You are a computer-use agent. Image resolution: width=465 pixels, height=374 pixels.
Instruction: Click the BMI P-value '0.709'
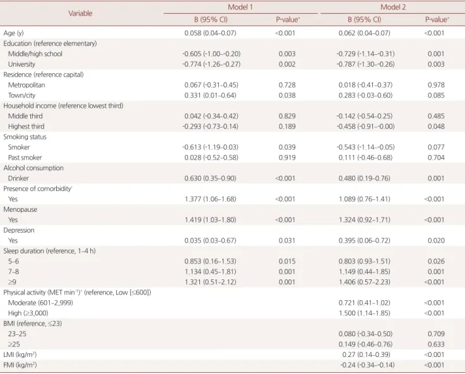pyautogui.click(x=436, y=334)
